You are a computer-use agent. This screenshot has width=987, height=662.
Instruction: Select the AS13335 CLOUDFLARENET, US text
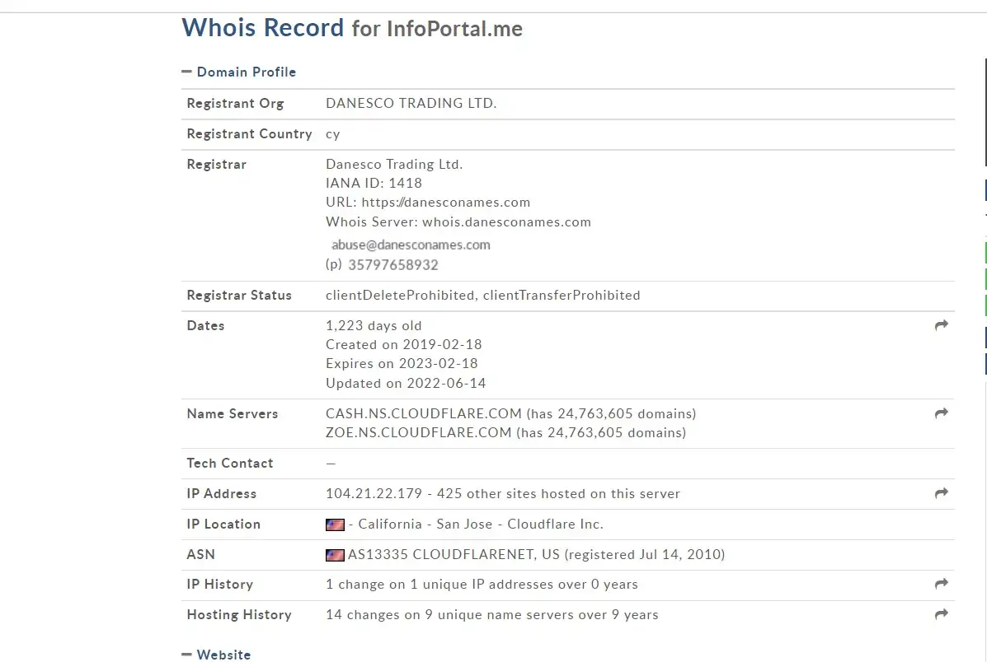click(454, 554)
